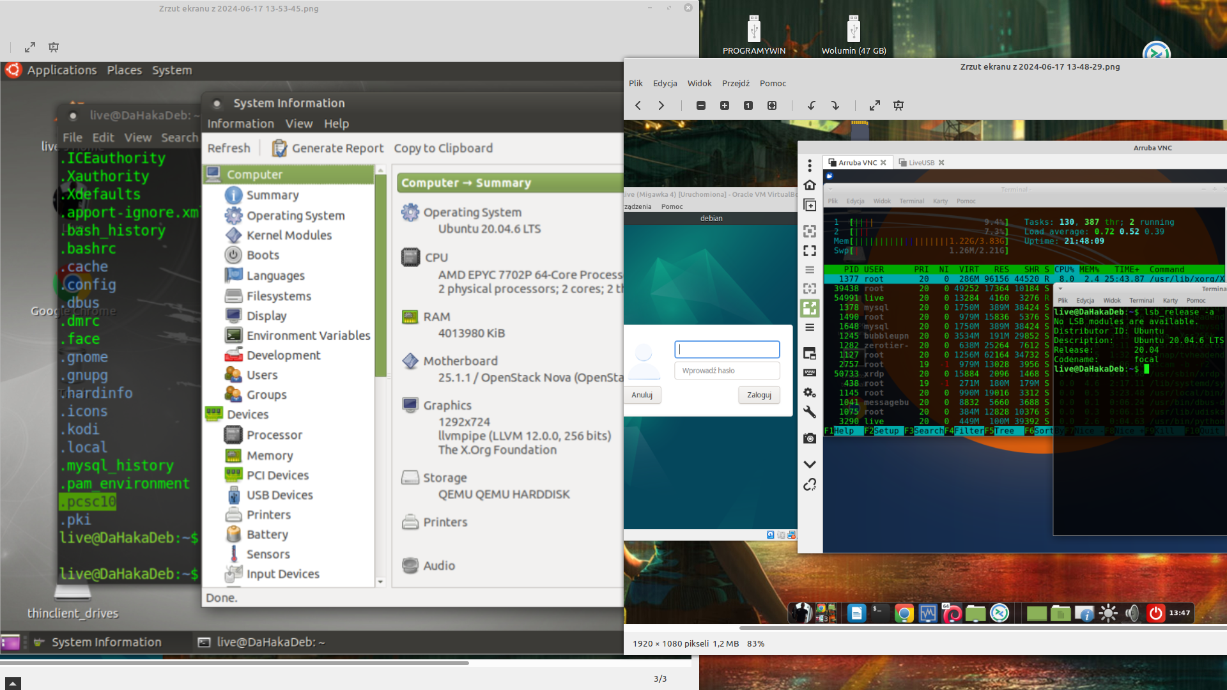This screenshot has height=690, width=1227.
Task: Open the Widok menu
Action: pos(699,83)
